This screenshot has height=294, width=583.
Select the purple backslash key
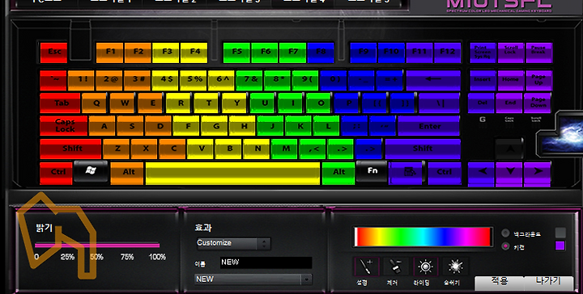pyautogui.click(x=440, y=103)
